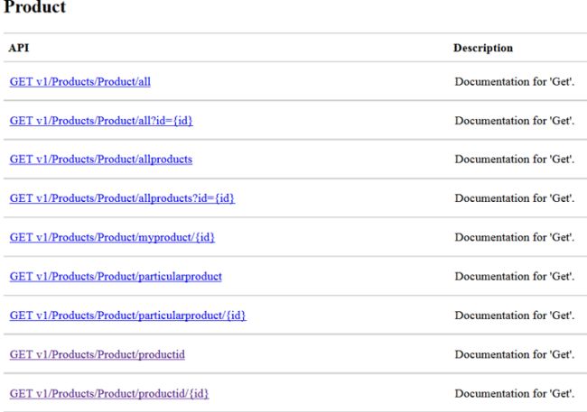Follow the GET Product/myproduct/{id} link
The width and height of the screenshot is (587, 412).
click(112, 238)
